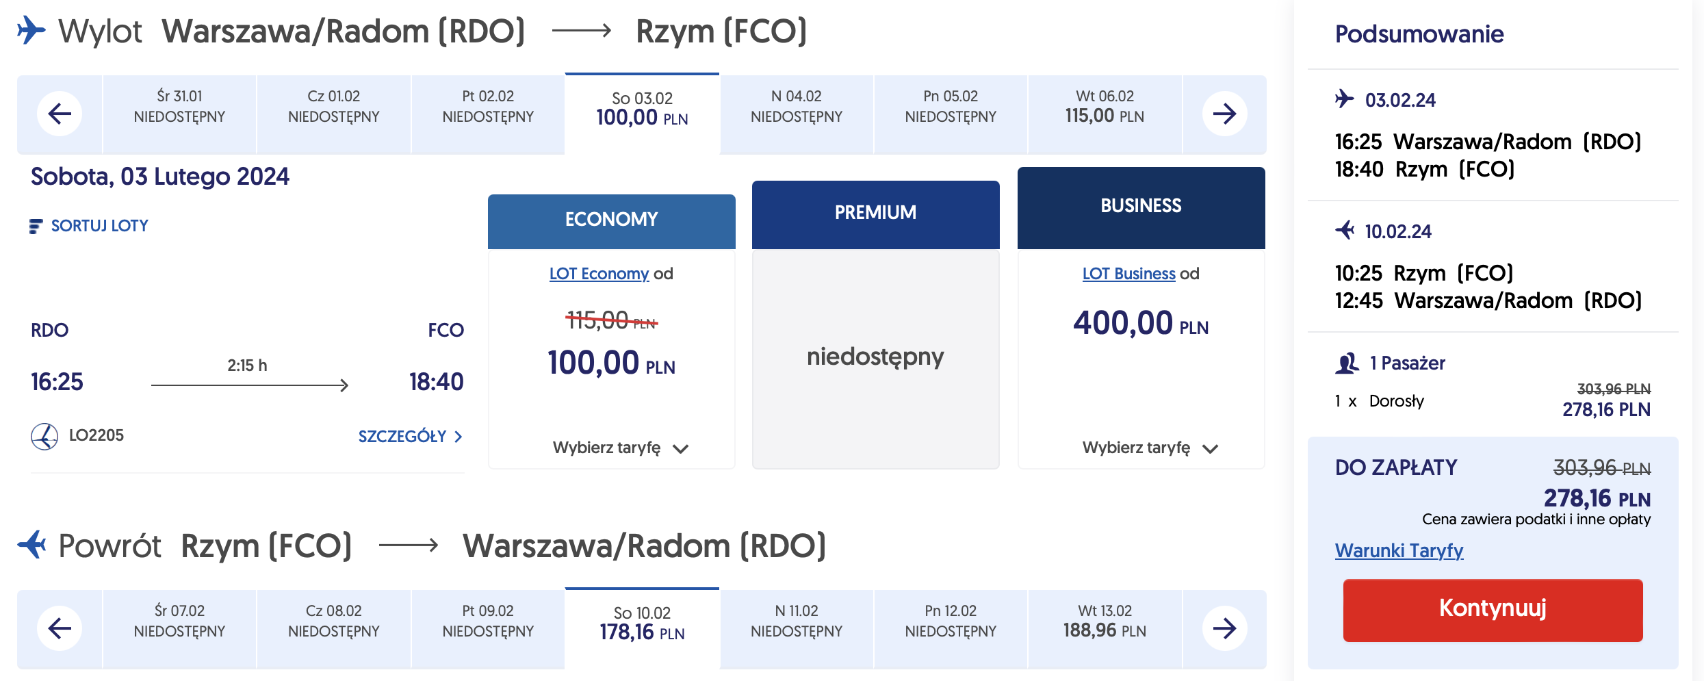Select Business class column header
Screen dimensions: 1704x681
coord(1141,207)
